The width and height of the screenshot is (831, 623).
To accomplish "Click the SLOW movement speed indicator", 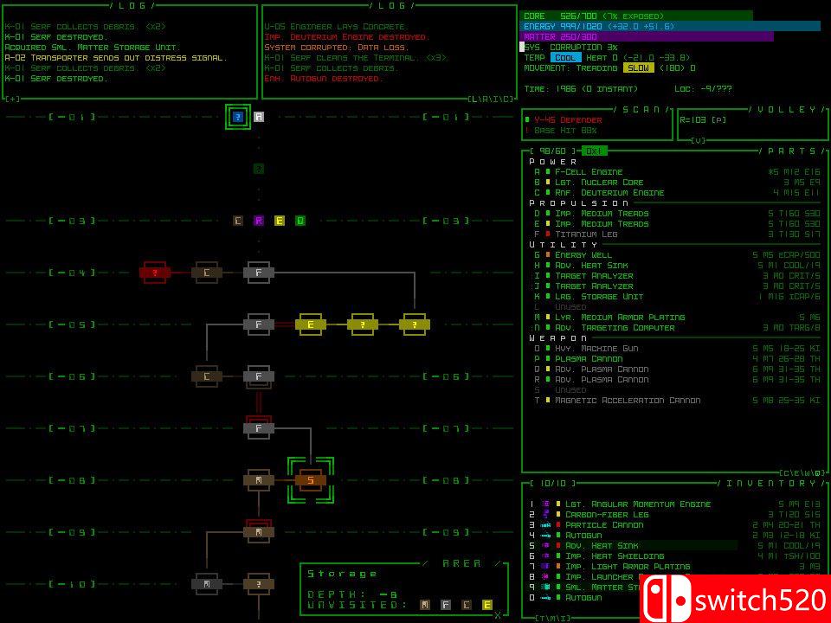I will 638,68.
